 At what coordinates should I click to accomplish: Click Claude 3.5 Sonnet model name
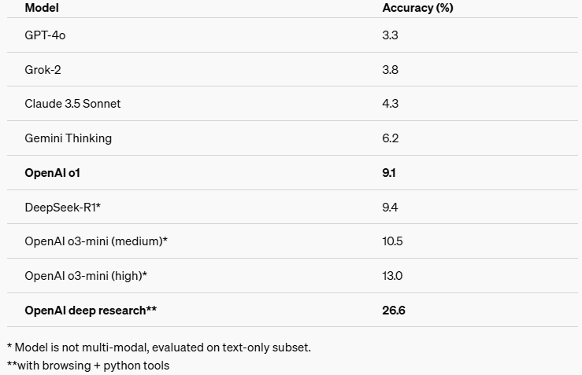tap(72, 104)
